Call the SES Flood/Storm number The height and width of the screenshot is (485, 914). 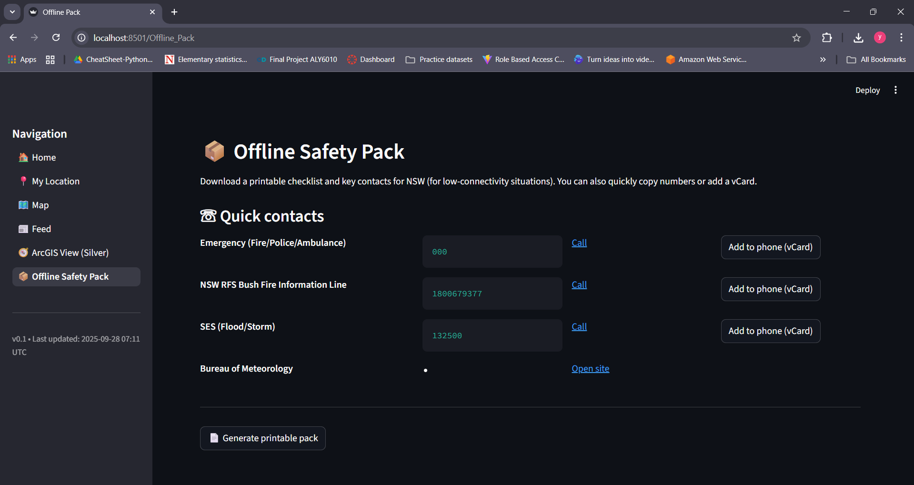(579, 327)
